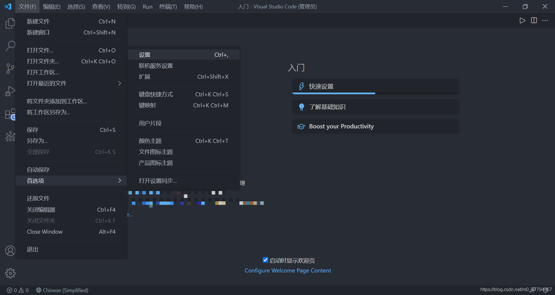Select 关闭编辑器 menu entry
Viewport: 555px width, 295px height.
pos(71,210)
